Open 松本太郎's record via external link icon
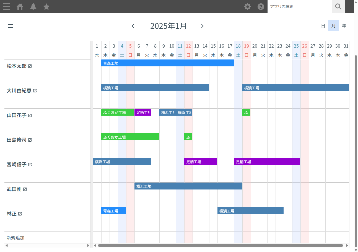 coord(30,66)
